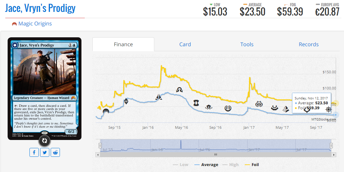Click the Jace card image

click(x=45, y=88)
